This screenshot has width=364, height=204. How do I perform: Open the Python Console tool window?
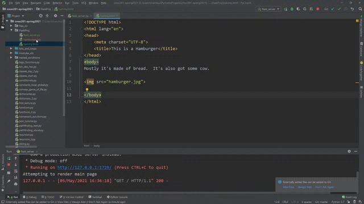pyautogui.click(x=117, y=197)
